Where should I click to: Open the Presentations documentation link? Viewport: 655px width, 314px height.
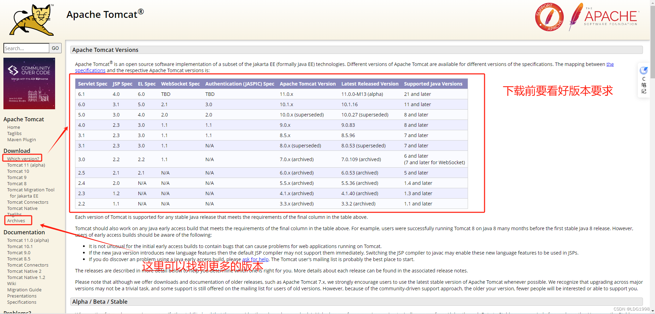pos(22,296)
